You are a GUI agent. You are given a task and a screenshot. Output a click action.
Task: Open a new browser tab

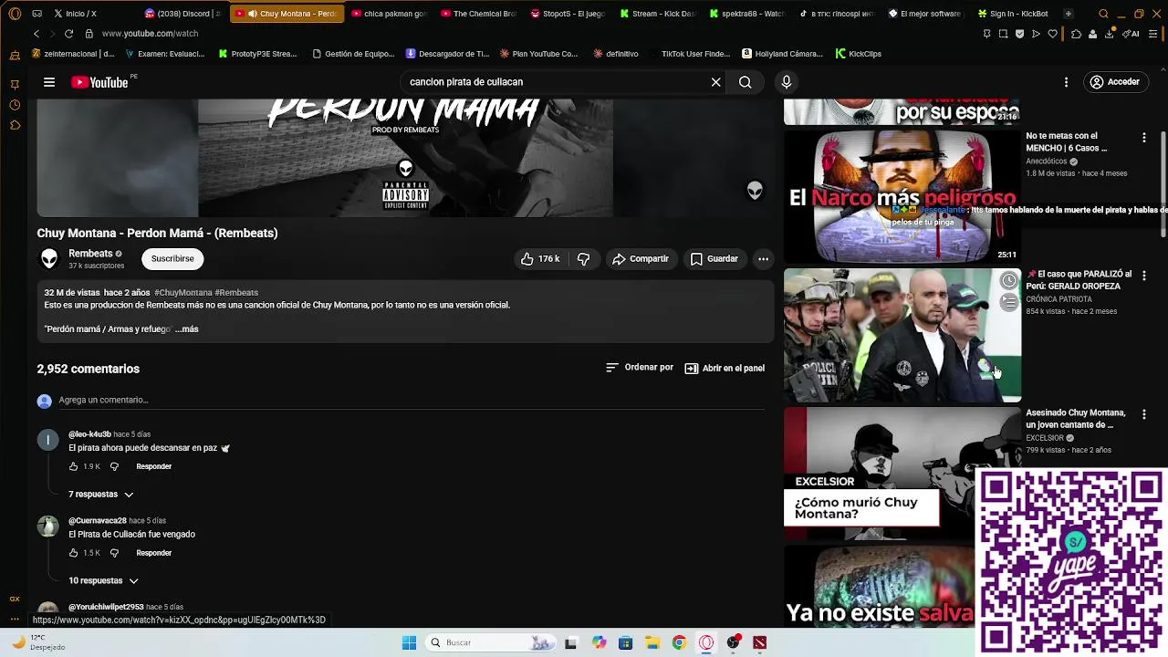pos(1069,14)
